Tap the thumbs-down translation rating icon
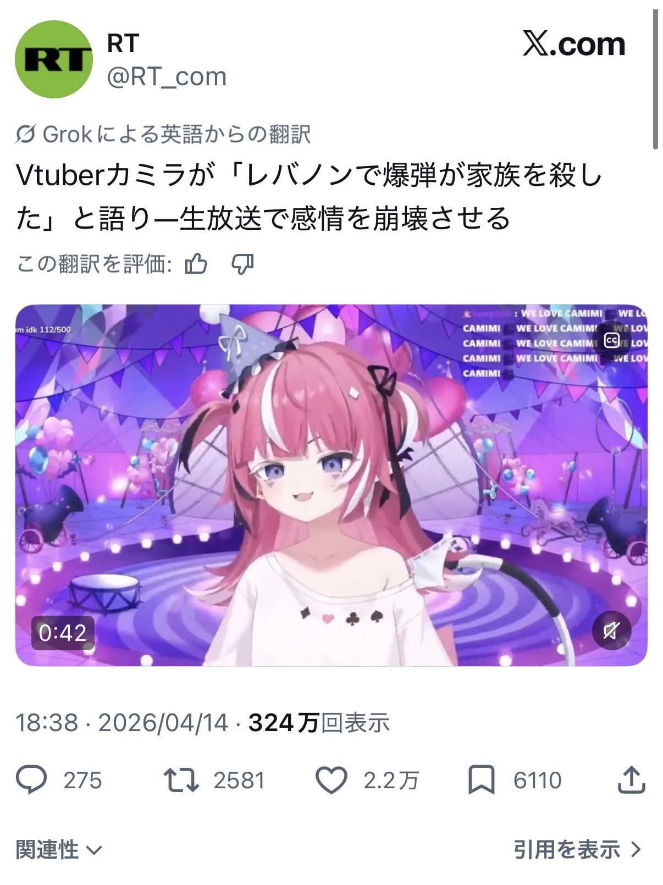Viewport: 663px width, 885px height. (x=242, y=264)
